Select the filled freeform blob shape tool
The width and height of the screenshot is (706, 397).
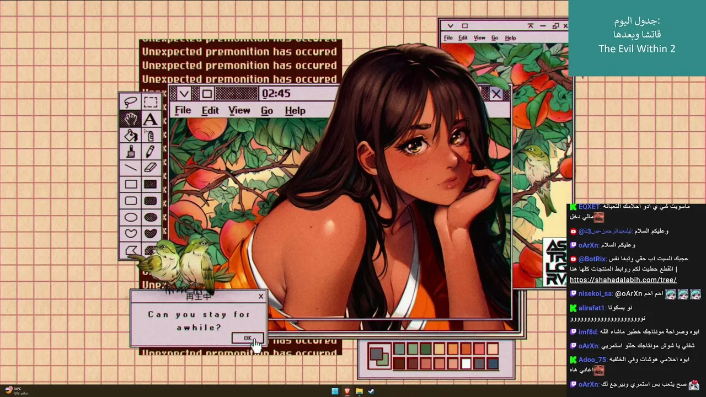tap(150, 234)
